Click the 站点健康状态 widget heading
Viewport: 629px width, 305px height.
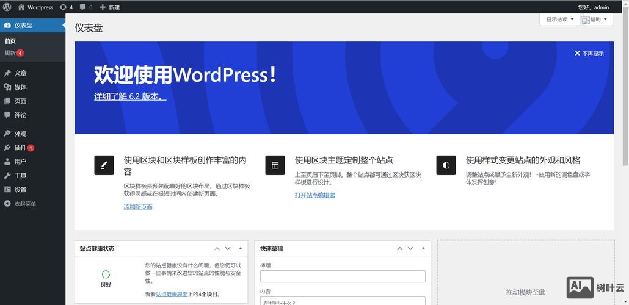[x=97, y=248]
